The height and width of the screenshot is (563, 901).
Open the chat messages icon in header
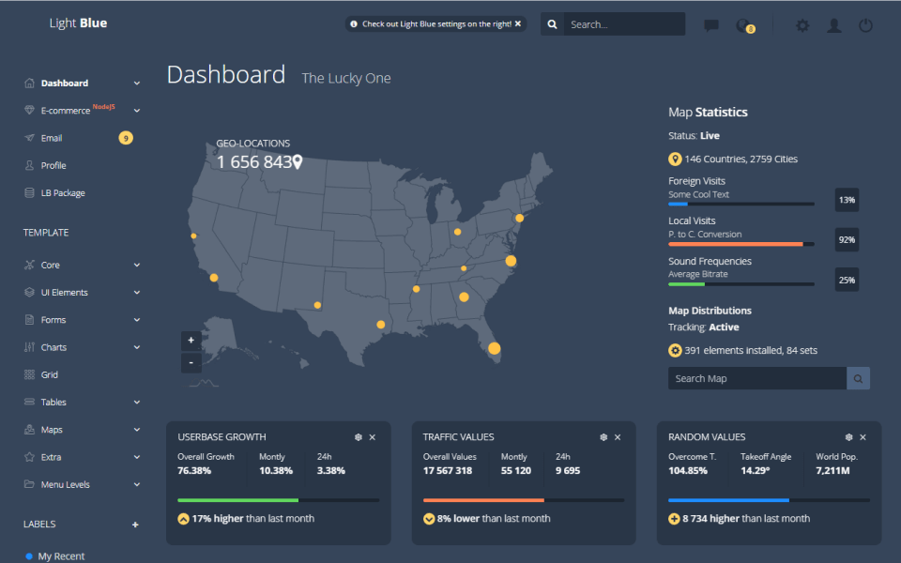tap(711, 25)
